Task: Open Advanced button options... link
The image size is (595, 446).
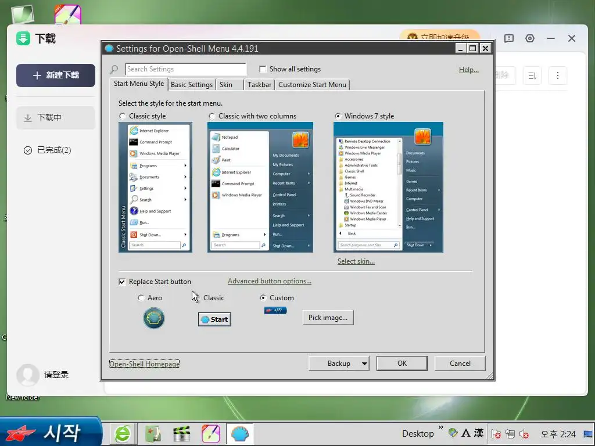Action: click(x=270, y=281)
